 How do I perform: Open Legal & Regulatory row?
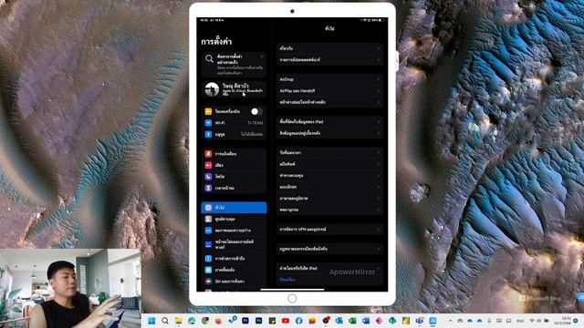click(x=330, y=249)
